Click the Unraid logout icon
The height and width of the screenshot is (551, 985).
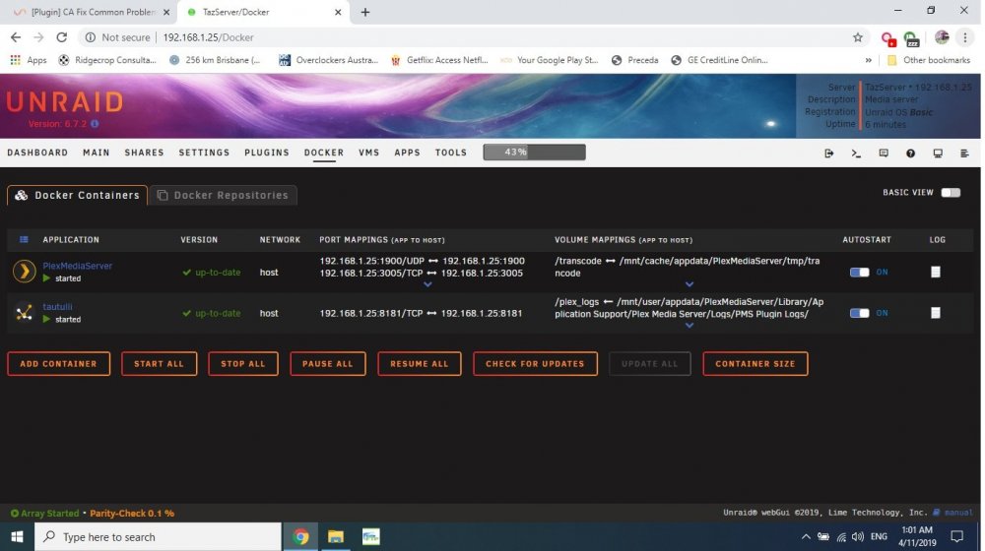tap(831, 153)
